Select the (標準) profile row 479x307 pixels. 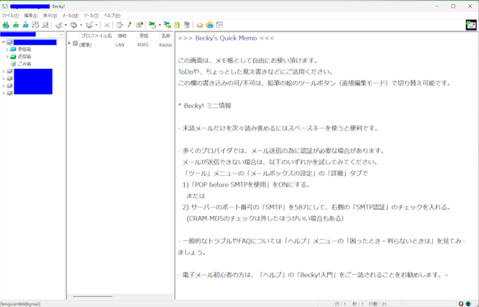[85, 45]
